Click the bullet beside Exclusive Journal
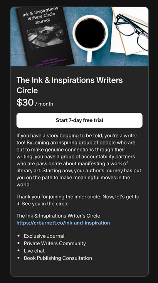Screen dimensions: 158x283 [x=18, y=236]
